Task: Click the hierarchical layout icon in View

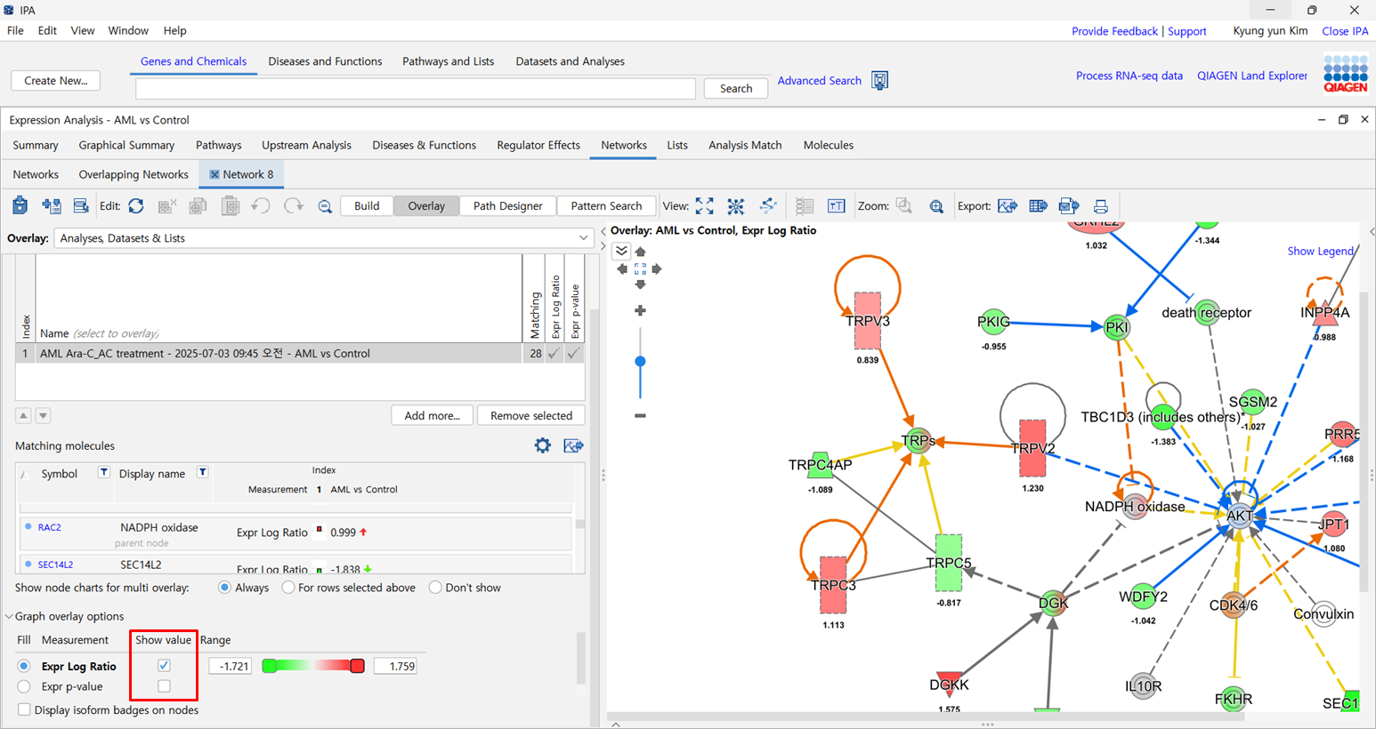Action: point(767,205)
